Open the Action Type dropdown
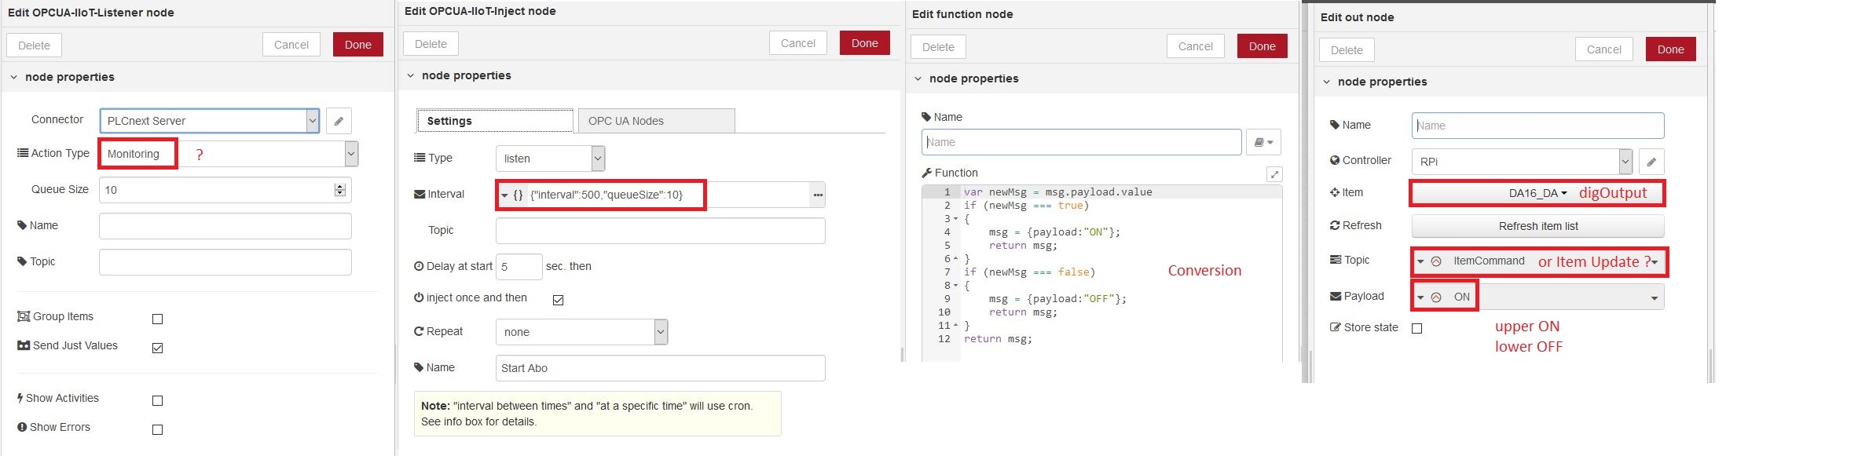Viewport: 1858px width, 456px height. (x=229, y=154)
